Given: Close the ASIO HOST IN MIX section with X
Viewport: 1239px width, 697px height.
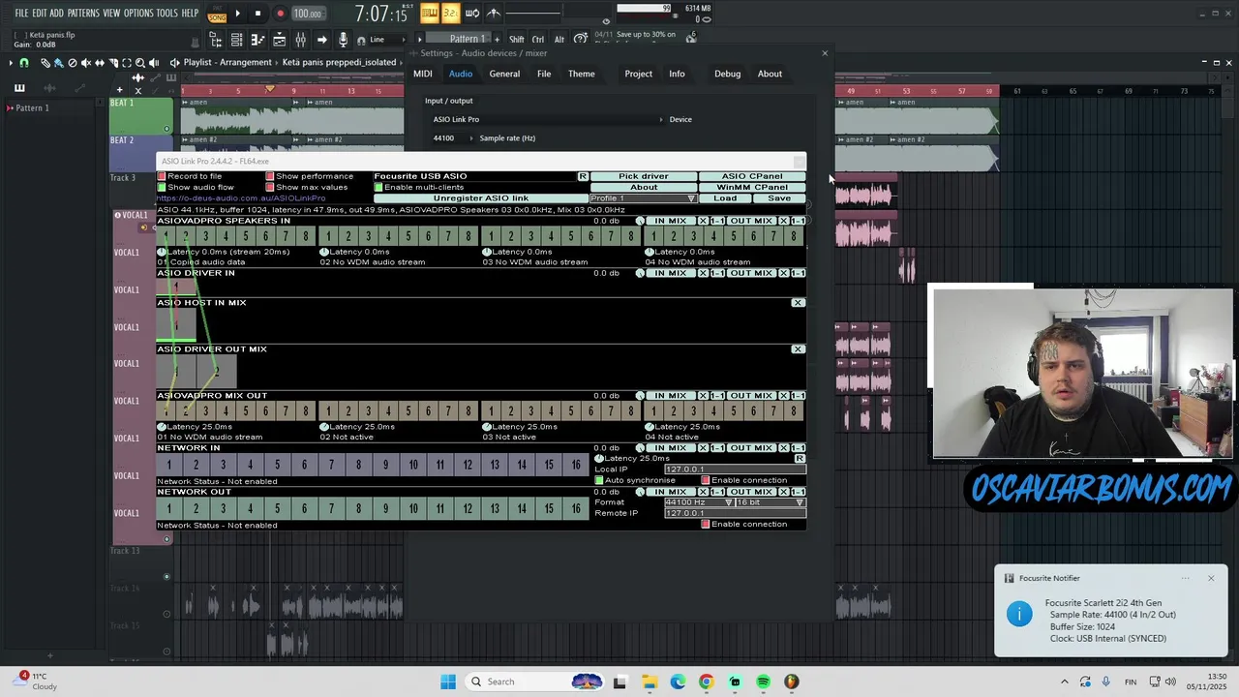Looking at the screenshot, I should [798, 303].
